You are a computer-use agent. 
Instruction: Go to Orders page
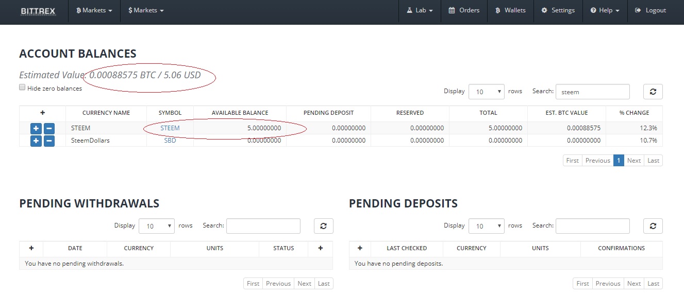coord(464,10)
